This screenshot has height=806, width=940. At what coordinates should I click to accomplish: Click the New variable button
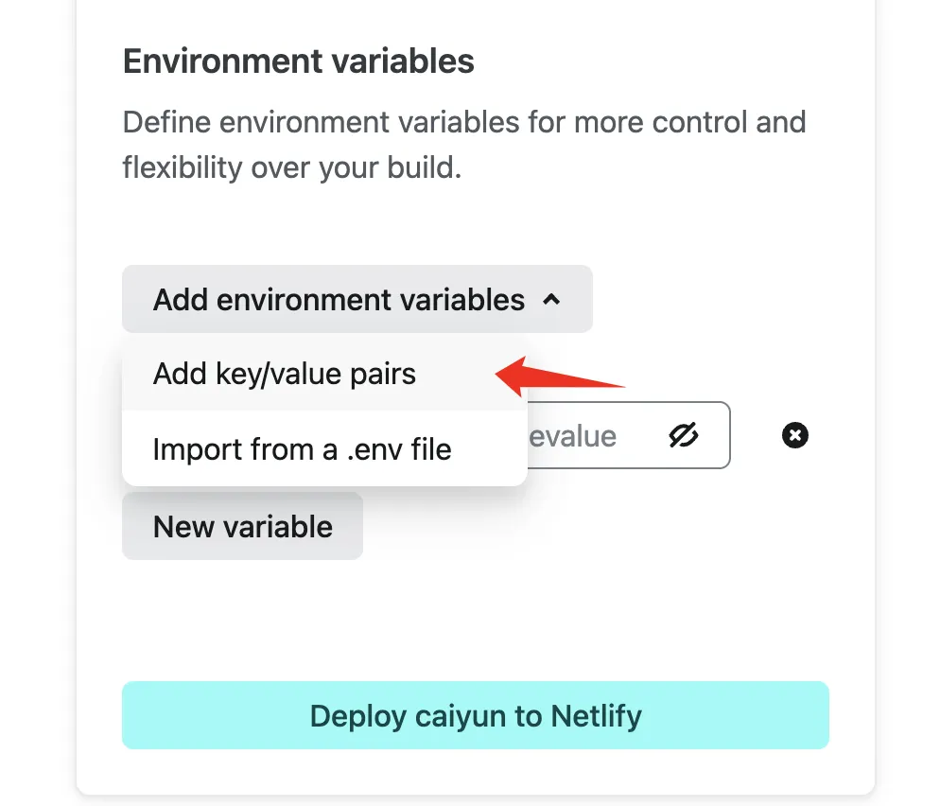tap(242, 526)
